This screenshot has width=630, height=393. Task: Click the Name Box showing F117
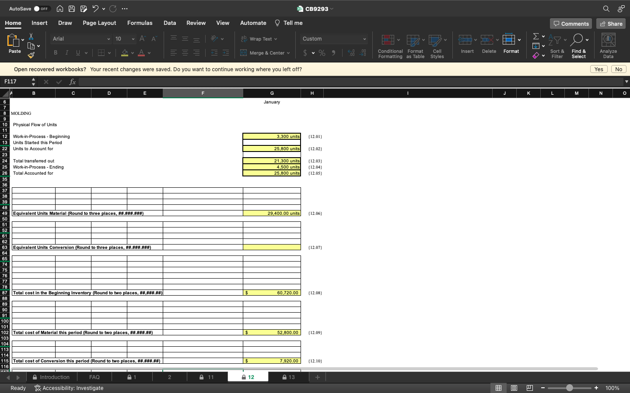(16, 82)
